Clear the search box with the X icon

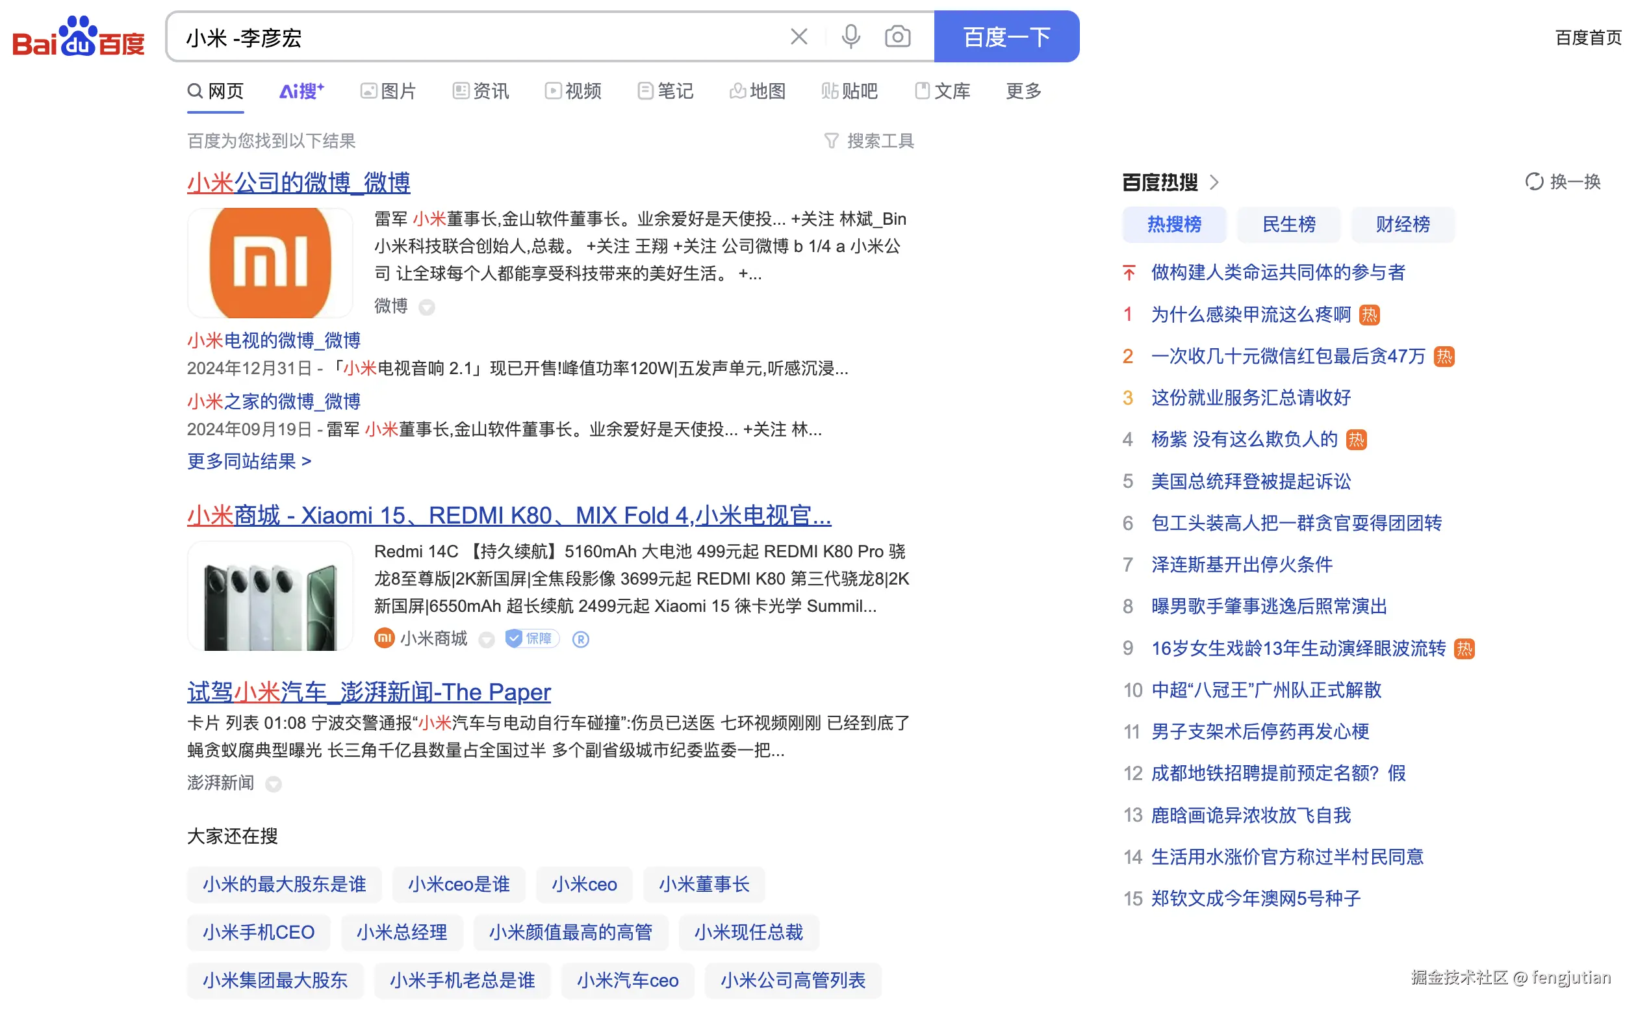799,37
